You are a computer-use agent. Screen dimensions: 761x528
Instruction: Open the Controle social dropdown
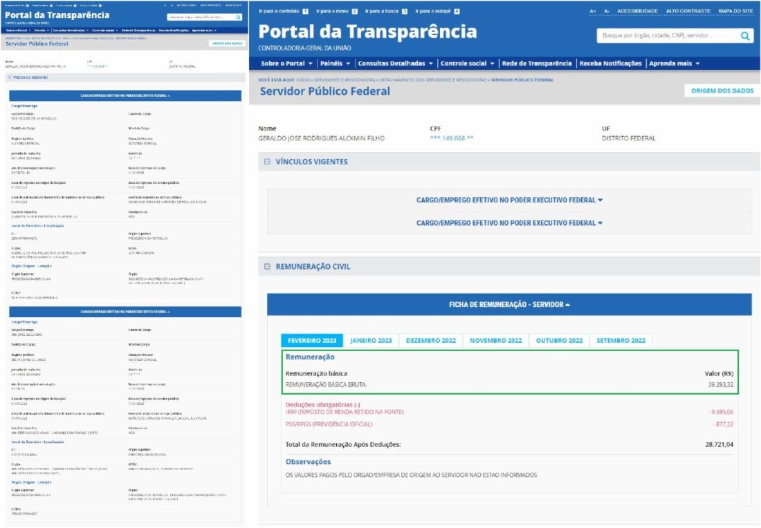coord(467,64)
